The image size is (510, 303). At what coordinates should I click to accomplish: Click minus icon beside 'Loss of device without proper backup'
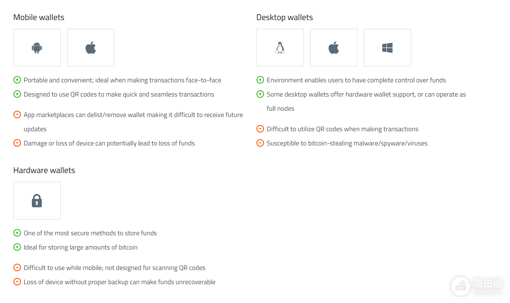coord(17,282)
